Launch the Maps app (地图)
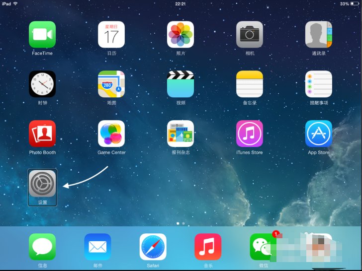 point(111,84)
